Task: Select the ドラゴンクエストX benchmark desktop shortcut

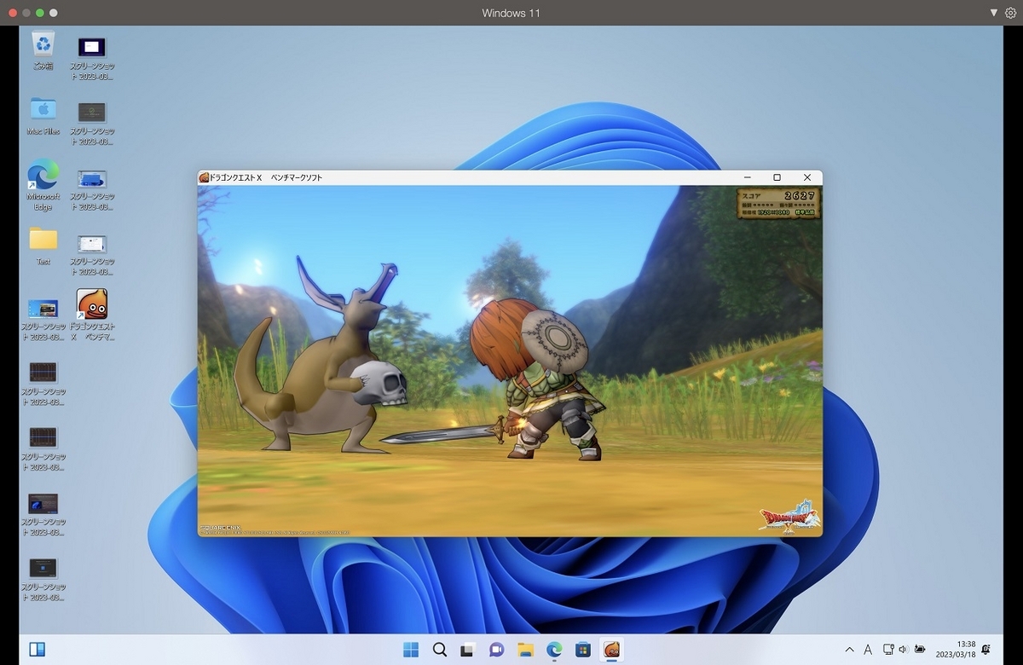Action: coord(92,315)
